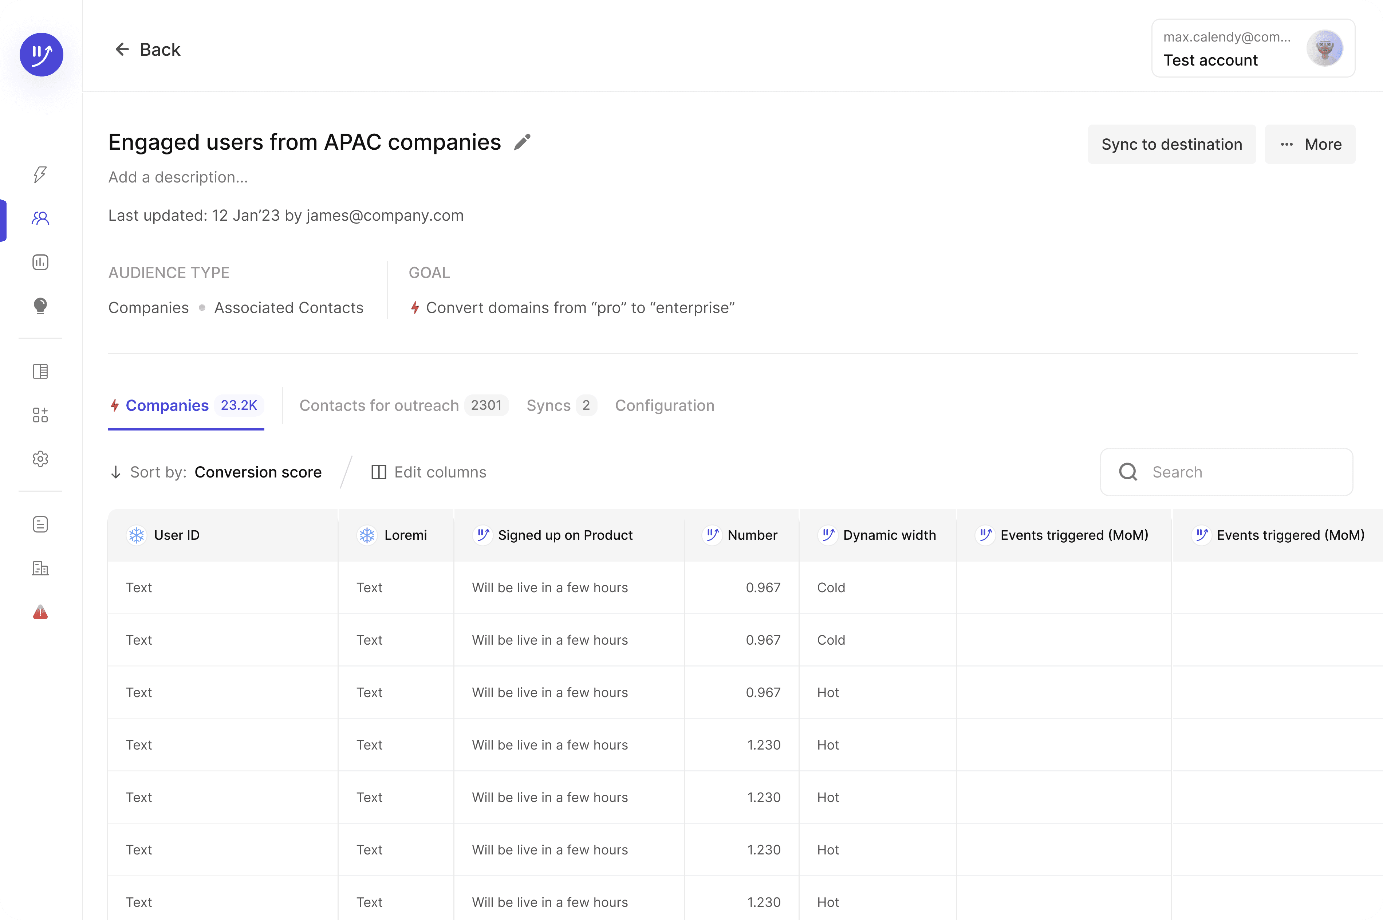Open the audiences people icon in sidebar
Image resolution: width=1383 pixels, height=920 pixels.
40,218
